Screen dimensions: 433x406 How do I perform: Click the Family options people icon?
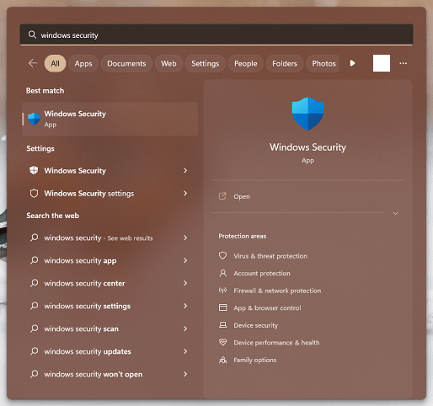[222, 360]
